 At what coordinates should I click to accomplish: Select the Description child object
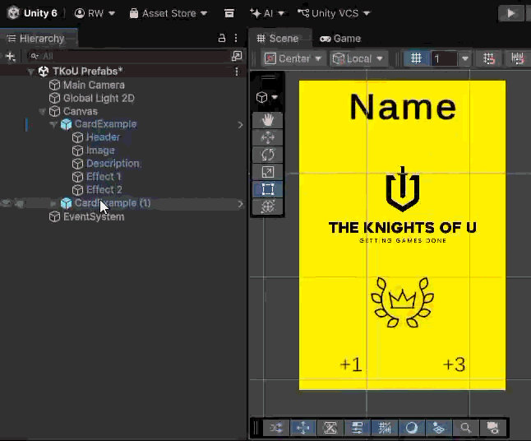point(113,164)
